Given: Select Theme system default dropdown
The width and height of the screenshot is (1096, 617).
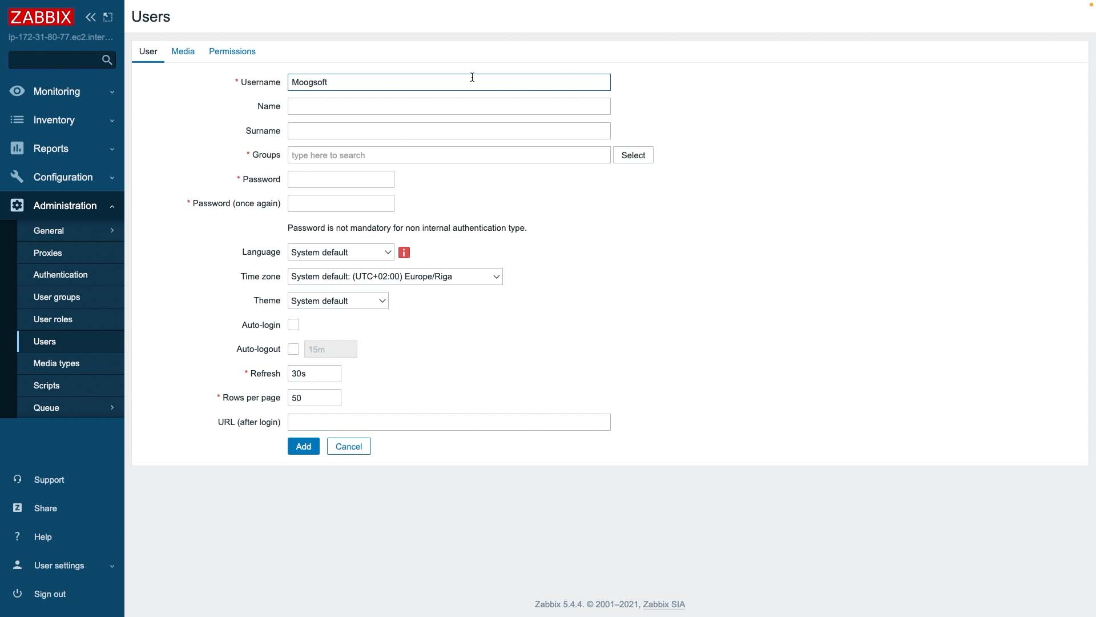Looking at the screenshot, I should point(337,300).
